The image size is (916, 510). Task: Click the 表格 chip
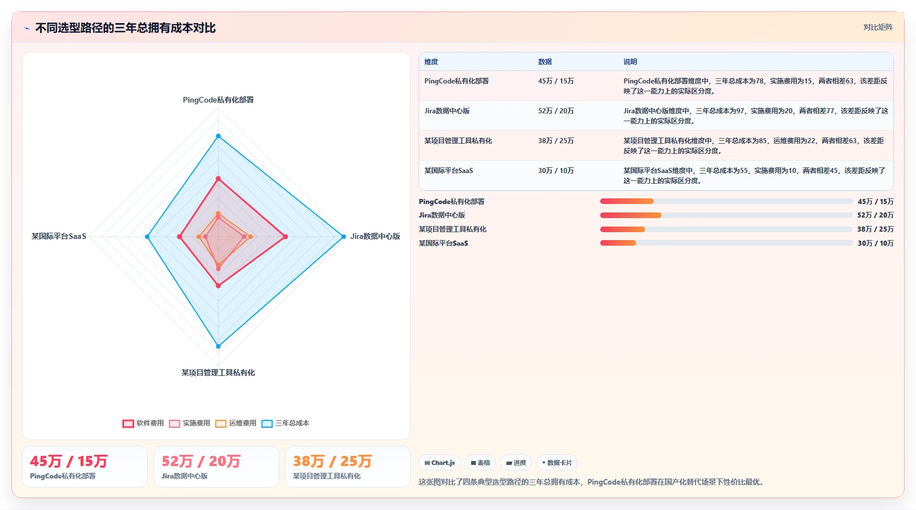tap(480, 463)
